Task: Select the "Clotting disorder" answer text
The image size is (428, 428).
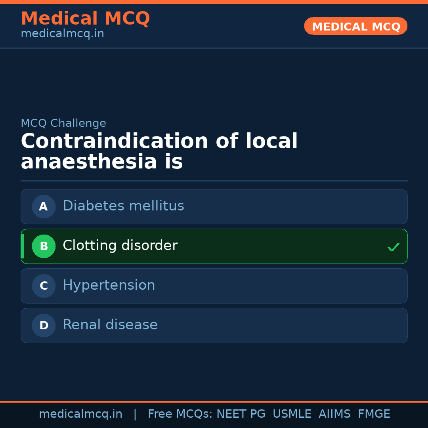Action: [x=120, y=246]
